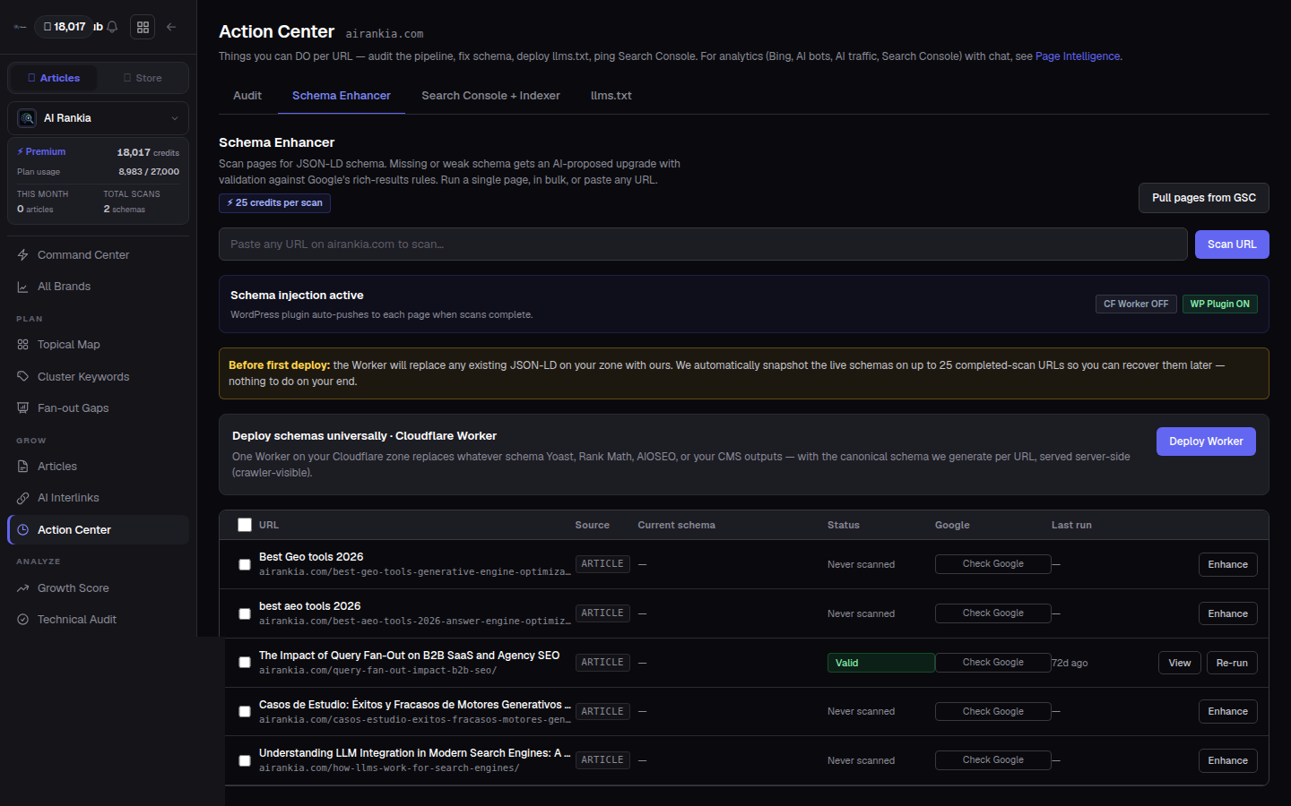The image size is (1291, 806).
Task: Click the Scan URL button
Action: 1232,244
